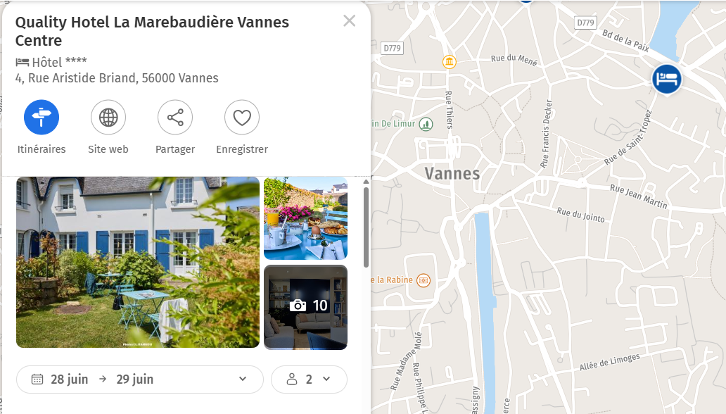This screenshot has height=414, width=726.
Task: Select the blue hotel bed map marker
Action: click(667, 80)
